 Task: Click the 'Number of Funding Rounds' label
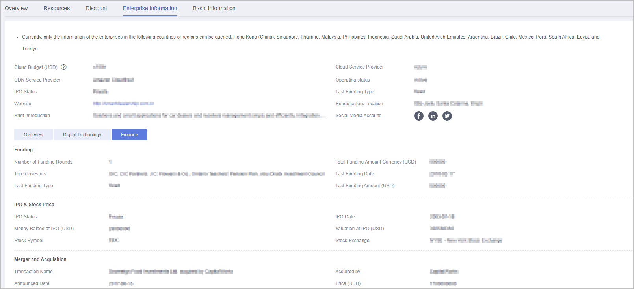(43, 162)
